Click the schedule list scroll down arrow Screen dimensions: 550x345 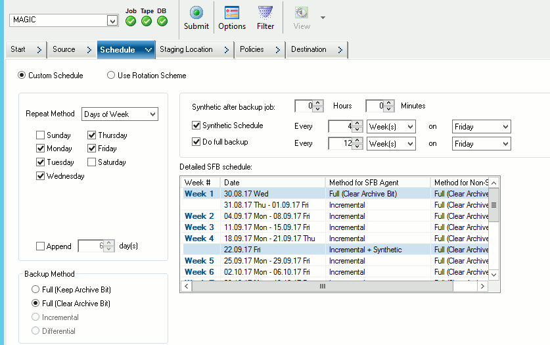click(x=494, y=275)
